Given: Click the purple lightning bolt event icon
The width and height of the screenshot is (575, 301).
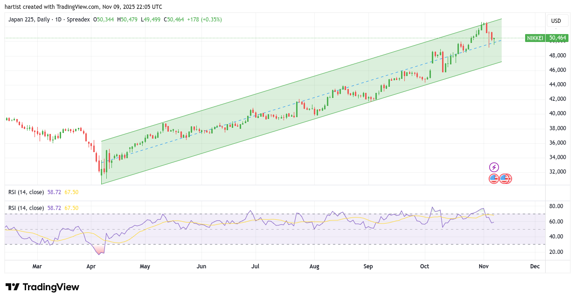Looking at the screenshot, I should (494, 167).
